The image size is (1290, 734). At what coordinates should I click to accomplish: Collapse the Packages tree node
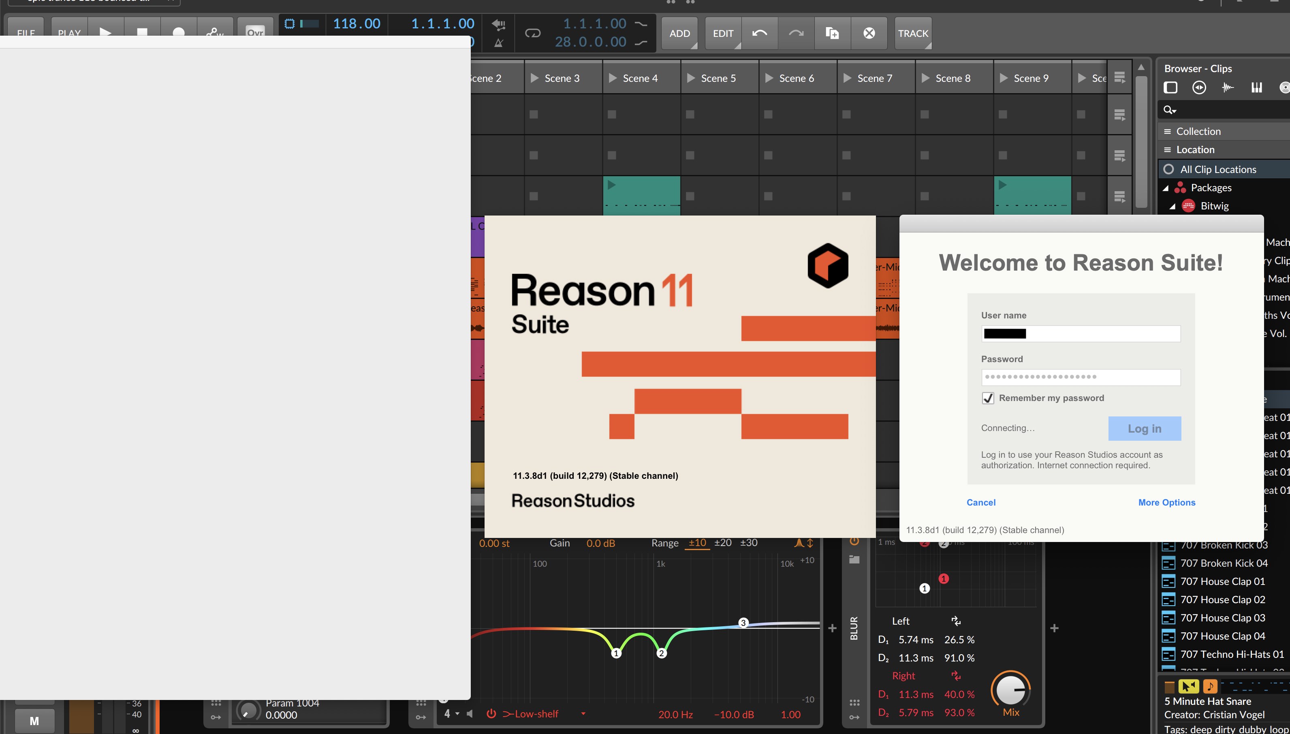(x=1166, y=188)
